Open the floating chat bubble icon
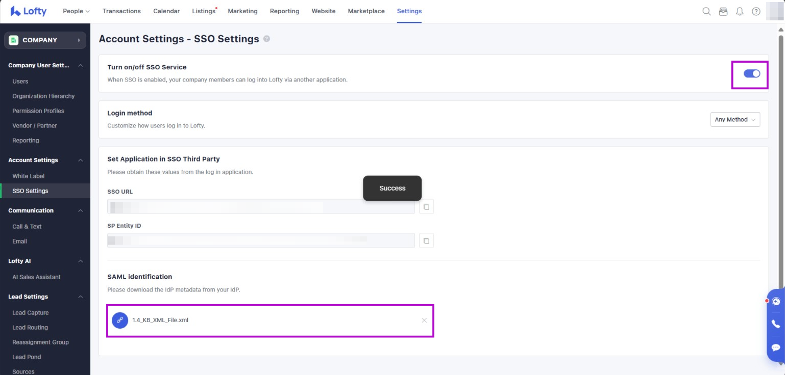Viewport: 786px width, 375px height. coord(776,347)
